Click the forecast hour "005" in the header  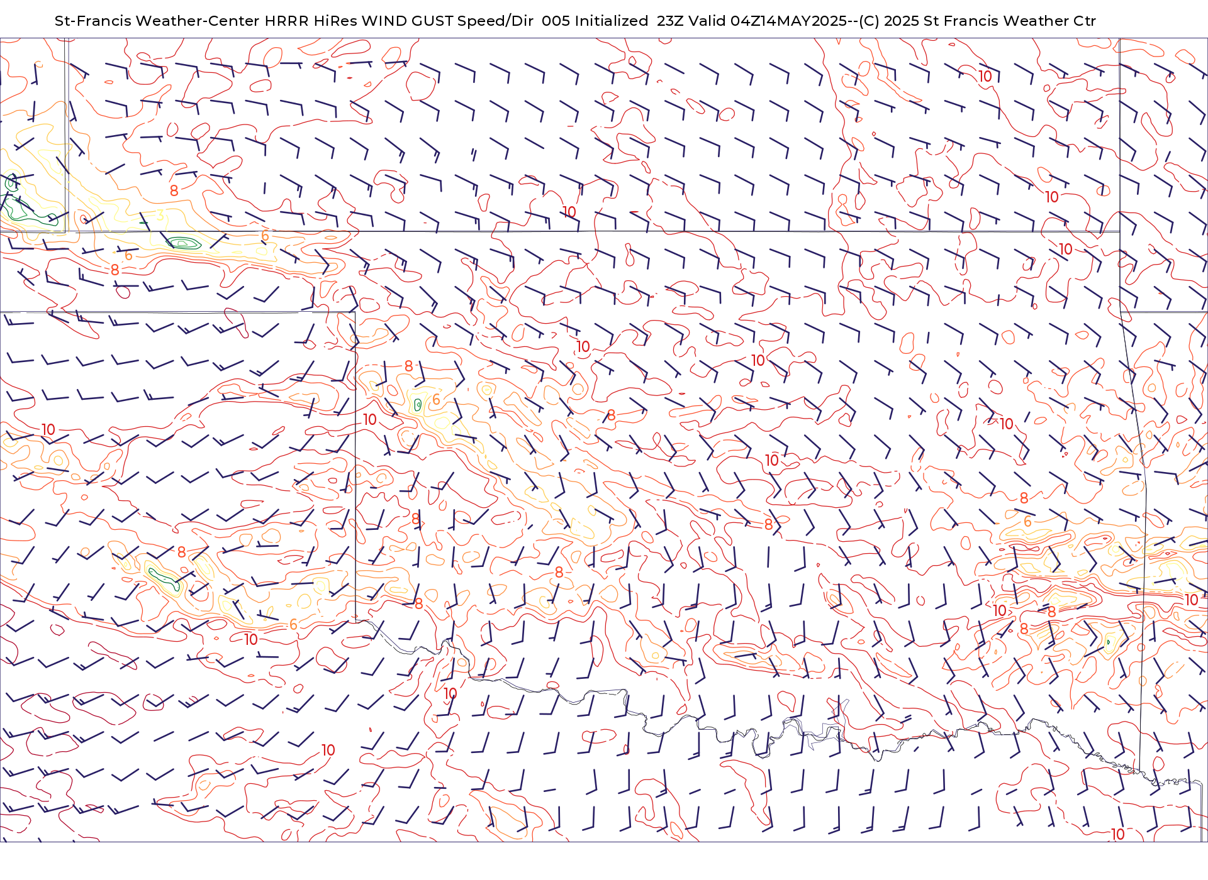(x=556, y=21)
